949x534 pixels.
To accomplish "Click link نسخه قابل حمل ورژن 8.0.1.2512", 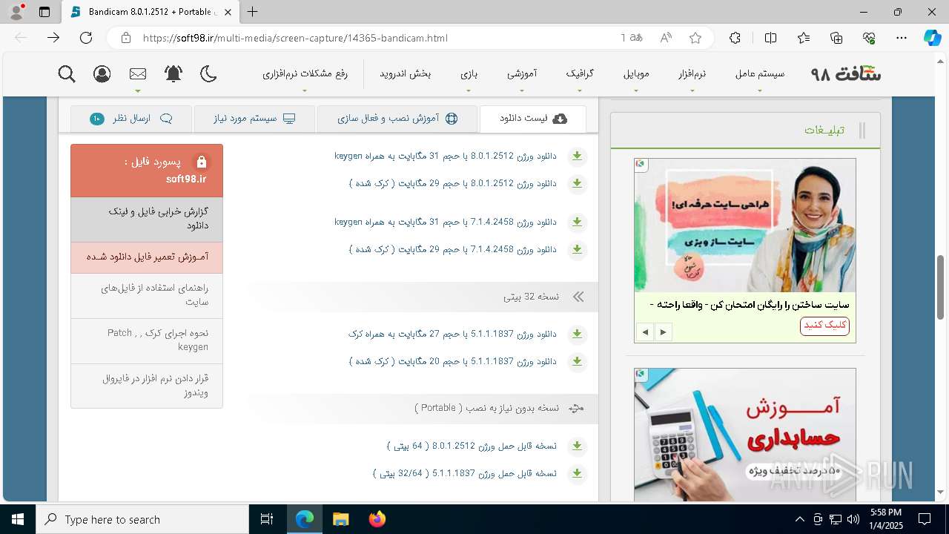I will coord(472,446).
